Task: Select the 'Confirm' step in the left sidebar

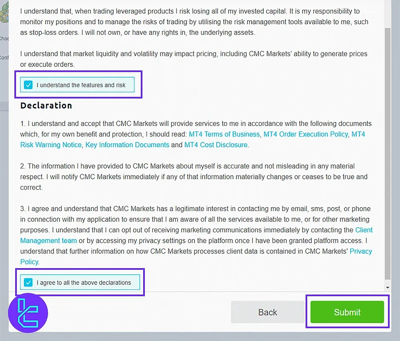Action: 4,57
